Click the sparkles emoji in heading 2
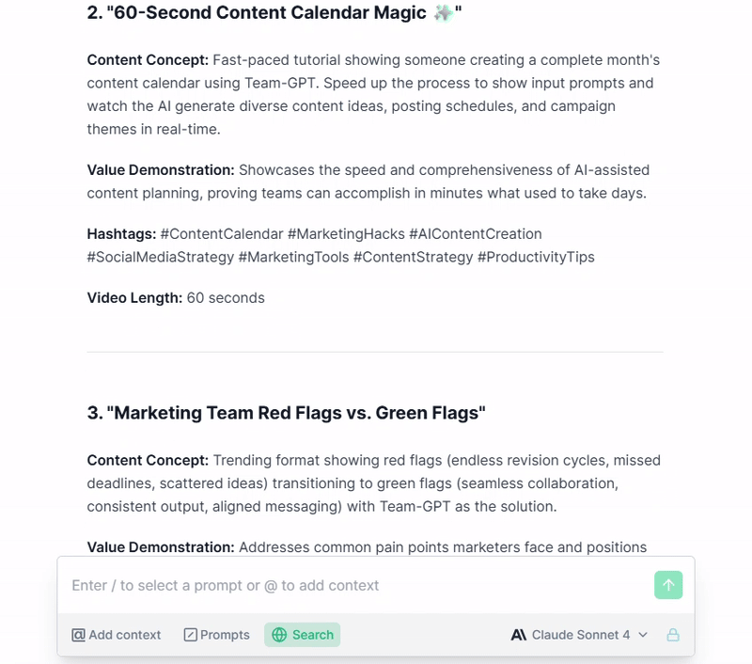The image size is (752, 664). [443, 13]
